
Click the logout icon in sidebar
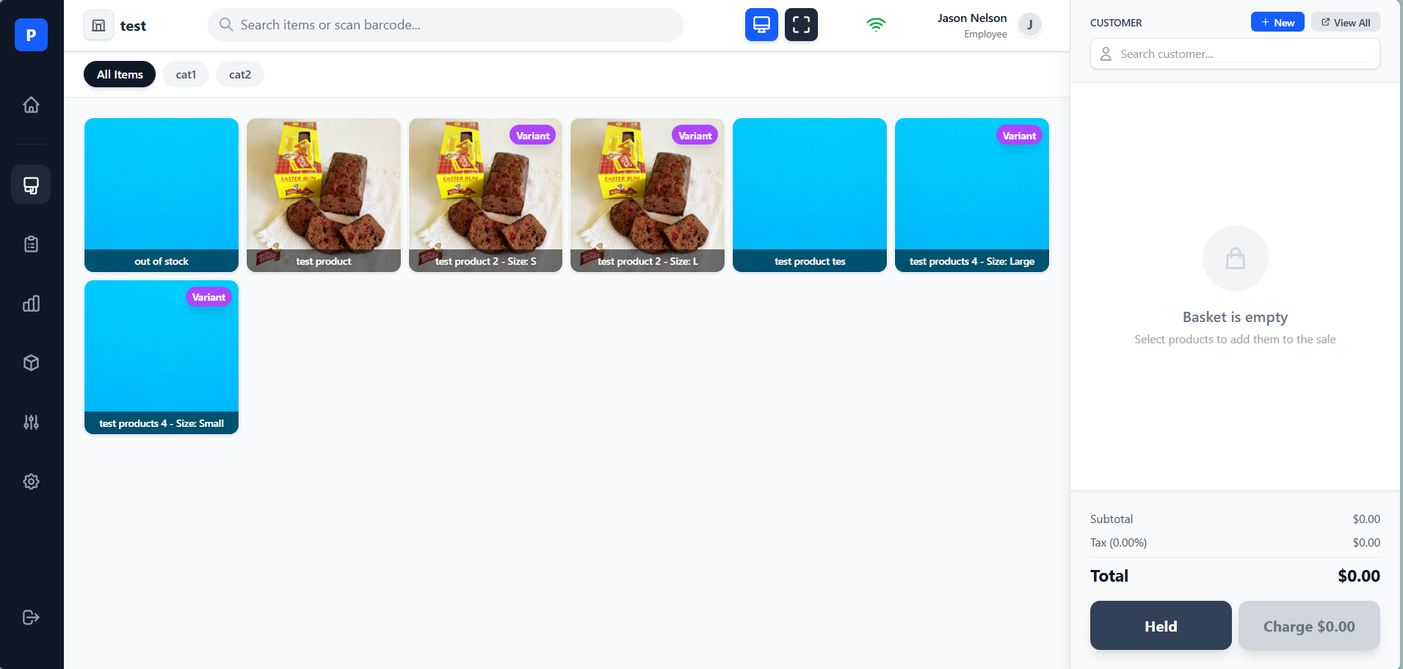tap(31, 618)
